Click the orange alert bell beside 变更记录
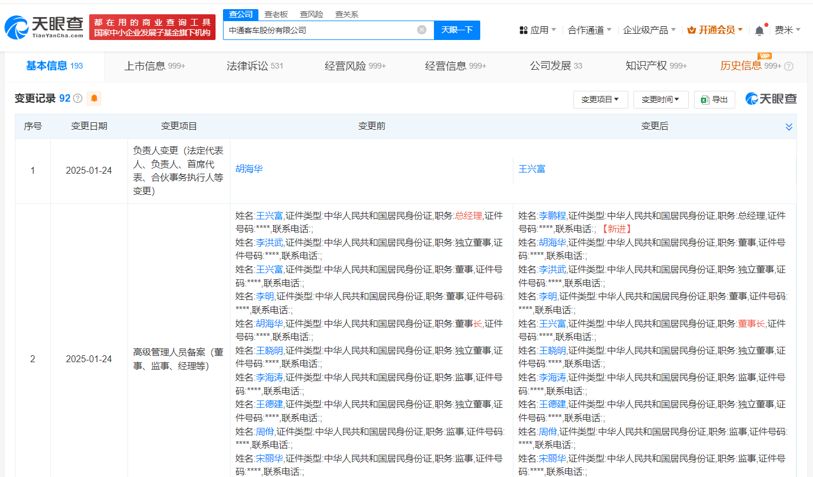 pyautogui.click(x=94, y=98)
